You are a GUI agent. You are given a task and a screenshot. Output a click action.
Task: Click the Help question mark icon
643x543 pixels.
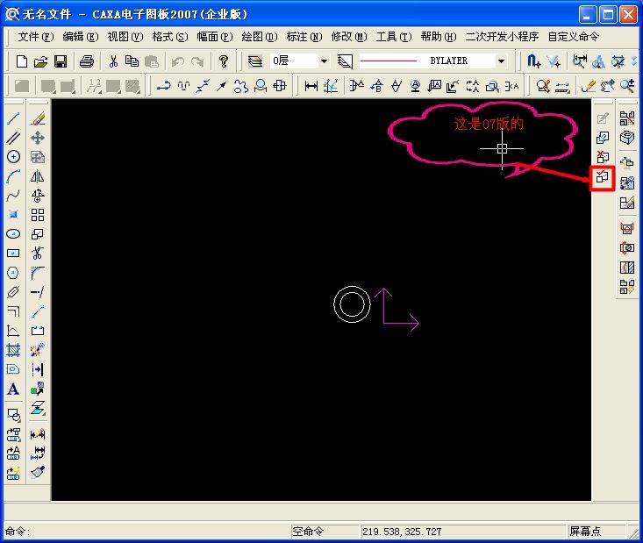pyautogui.click(x=224, y=61)
